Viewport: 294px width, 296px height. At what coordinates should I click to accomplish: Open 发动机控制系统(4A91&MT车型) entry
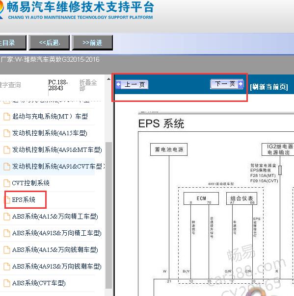click(57, 149)
